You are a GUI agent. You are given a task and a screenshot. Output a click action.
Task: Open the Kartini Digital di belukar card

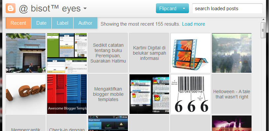[x=149, y=53]
